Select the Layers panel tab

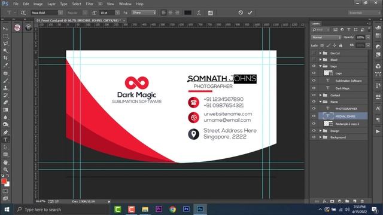(315, 23)
